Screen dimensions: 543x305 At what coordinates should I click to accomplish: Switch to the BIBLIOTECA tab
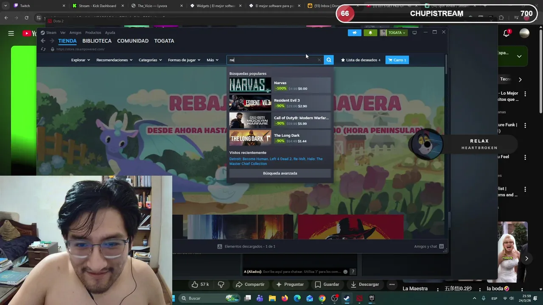[x=97, y=41]
